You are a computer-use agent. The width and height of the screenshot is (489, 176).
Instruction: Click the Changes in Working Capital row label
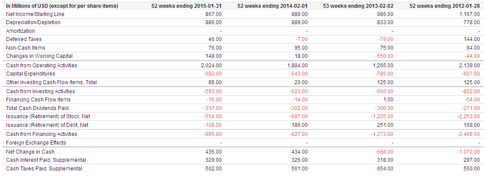click(x=39, y=56)
